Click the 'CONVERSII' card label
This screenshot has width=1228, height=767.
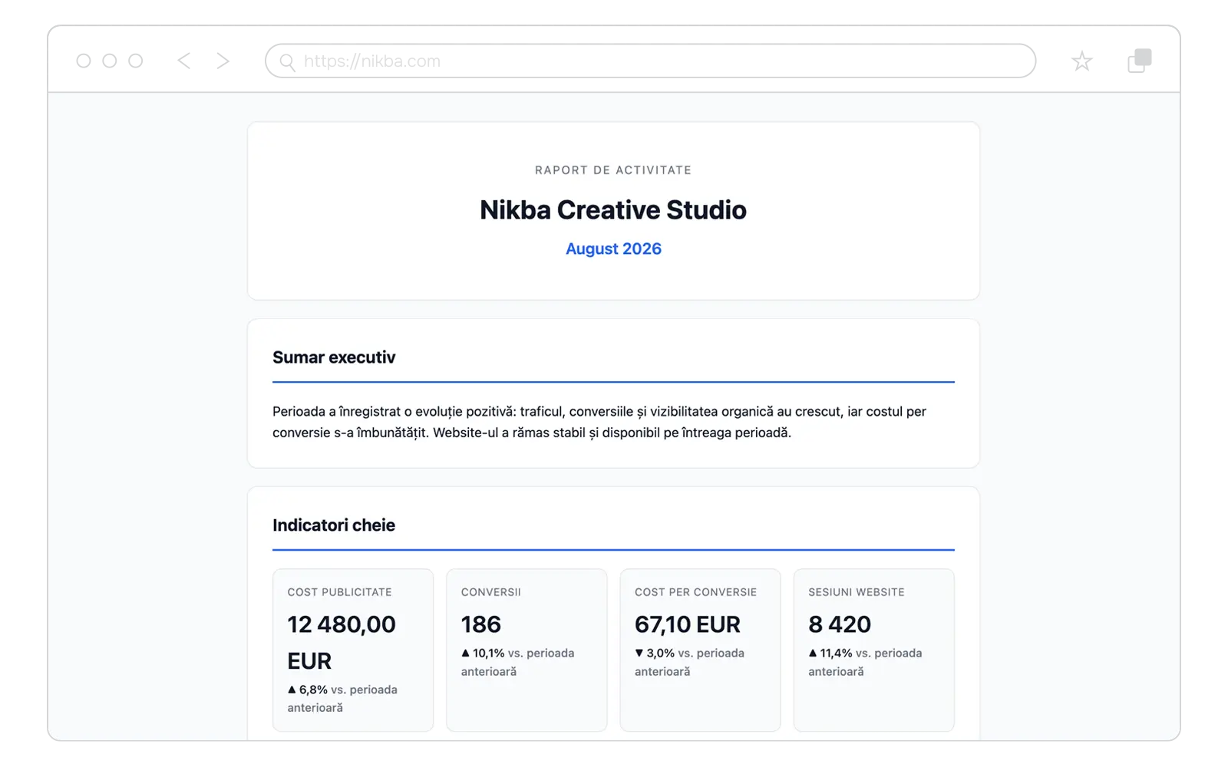[x=490, y=592]
